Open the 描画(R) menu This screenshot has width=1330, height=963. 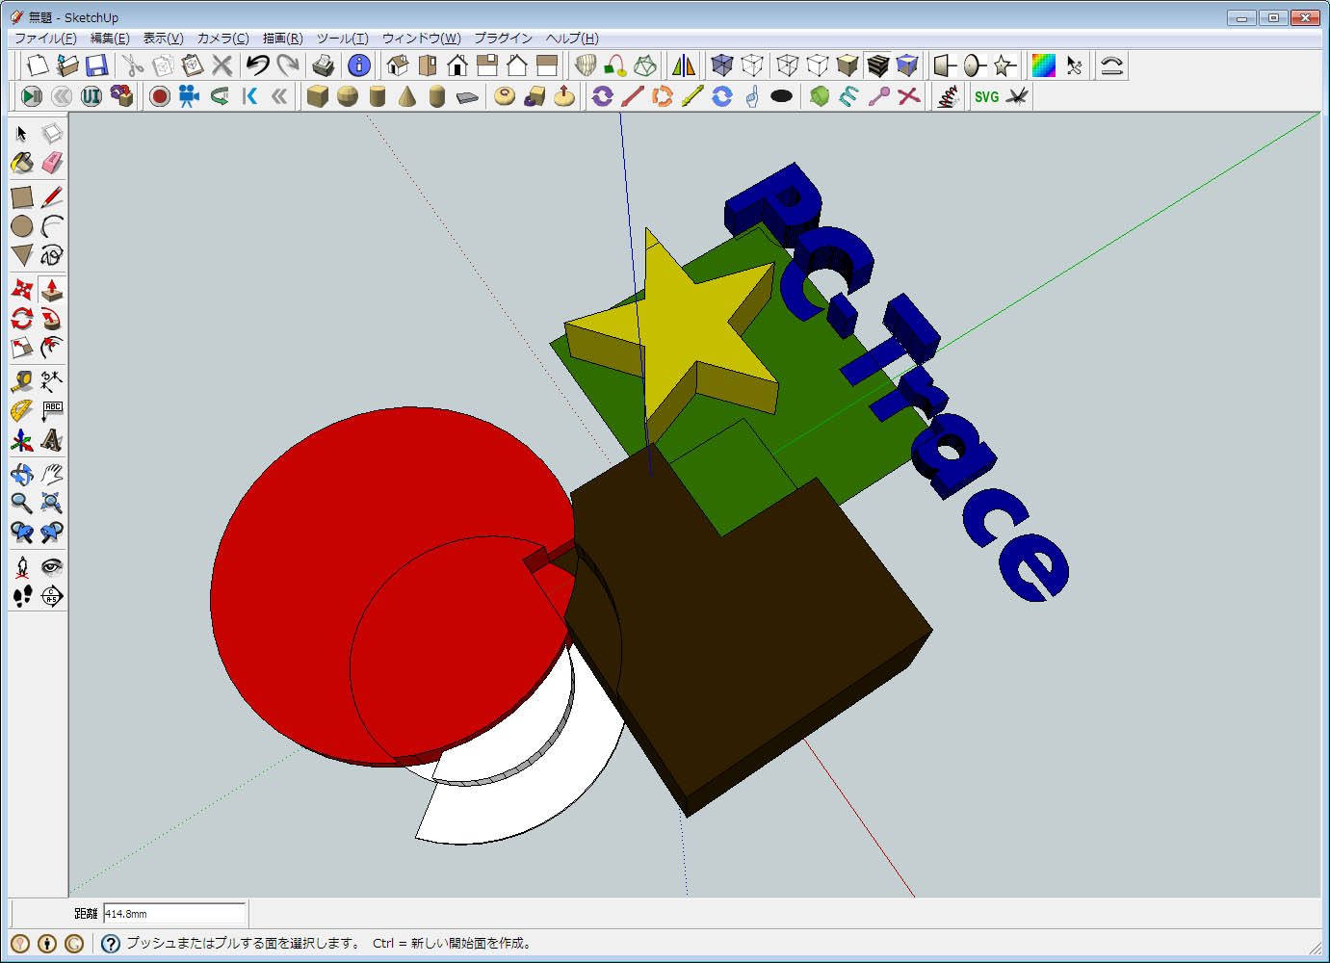point(282,39)
